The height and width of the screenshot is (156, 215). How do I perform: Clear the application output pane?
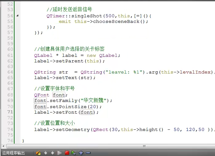coord(38,153)
